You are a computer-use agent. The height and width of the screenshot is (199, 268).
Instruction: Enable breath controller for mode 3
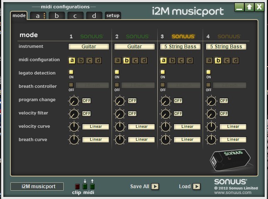click(x=163, y=85)
